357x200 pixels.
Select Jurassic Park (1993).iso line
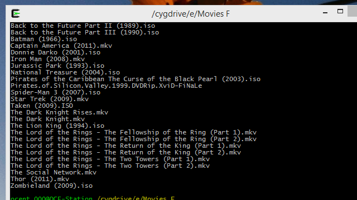pos(57,66)
